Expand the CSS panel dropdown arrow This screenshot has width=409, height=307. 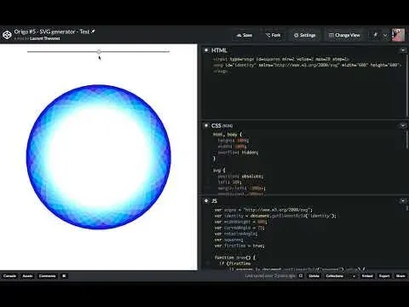[403, 125]
